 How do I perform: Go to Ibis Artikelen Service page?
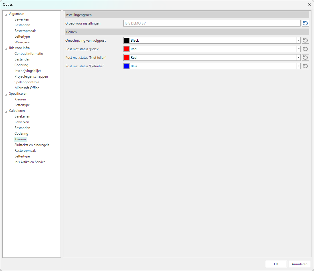pos(30,162)
